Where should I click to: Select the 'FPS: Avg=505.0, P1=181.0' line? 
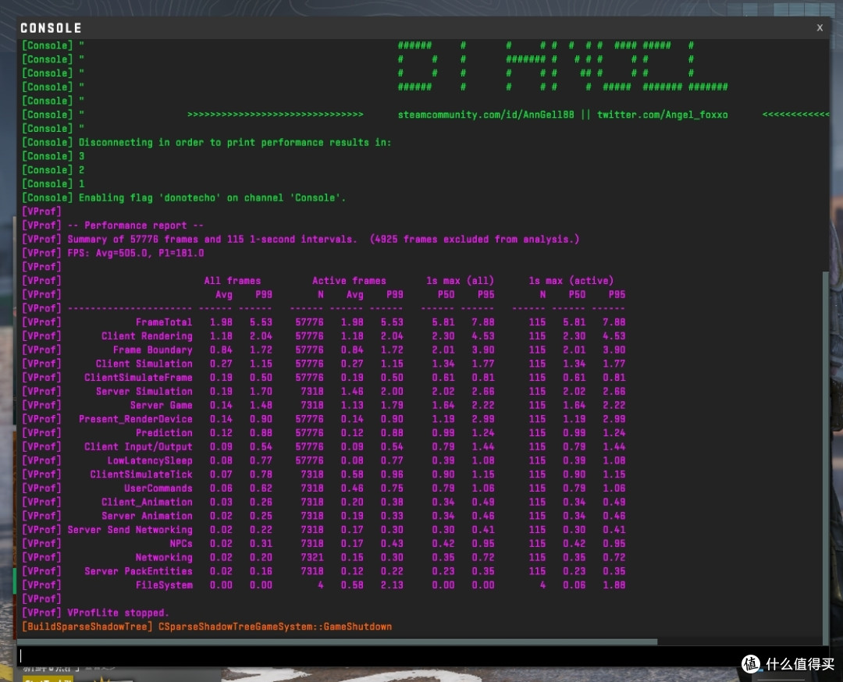point(136,253)
